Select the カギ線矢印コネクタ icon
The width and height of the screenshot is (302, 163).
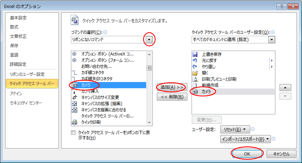pos(74,79)
